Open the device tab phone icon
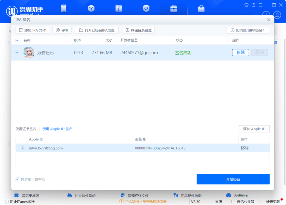This screenshot has height=205, width=286. 64,8
